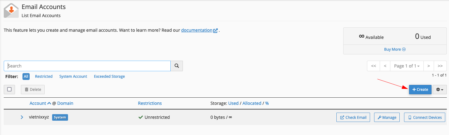Click the Create email account button

pos(420,90)
